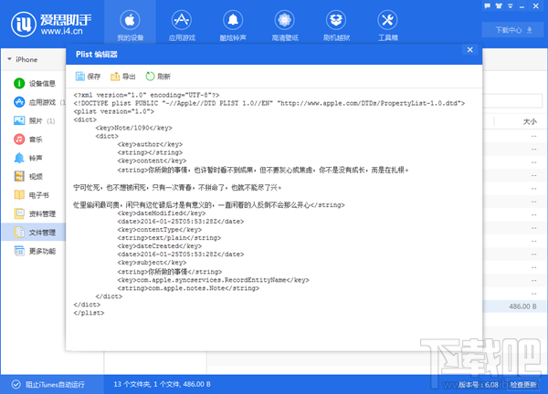Viewport: 548px width, 394px height.
Task: Select 资料管理 data management in sidebar
Action: pos(34,213)
